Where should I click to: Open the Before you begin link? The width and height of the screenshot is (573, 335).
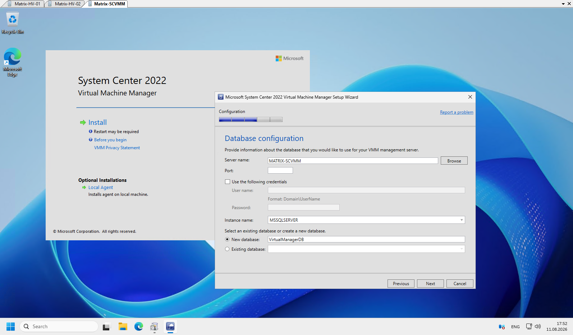pos(110,140)
